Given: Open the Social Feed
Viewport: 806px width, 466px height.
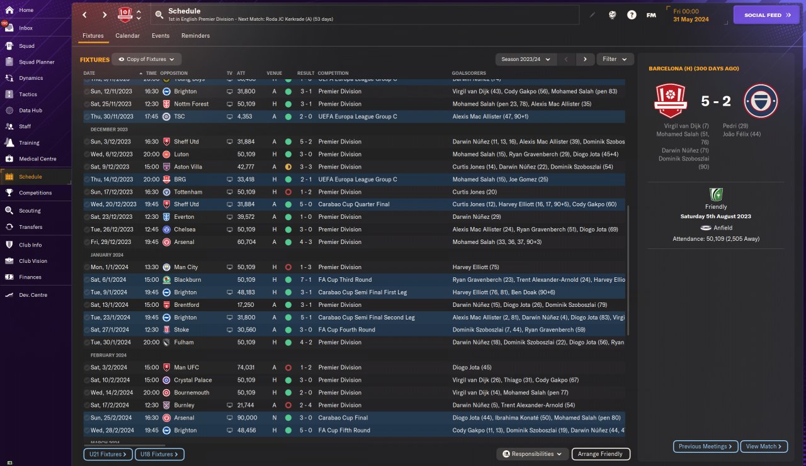Looking at the screenshot, I should point(766,15).
